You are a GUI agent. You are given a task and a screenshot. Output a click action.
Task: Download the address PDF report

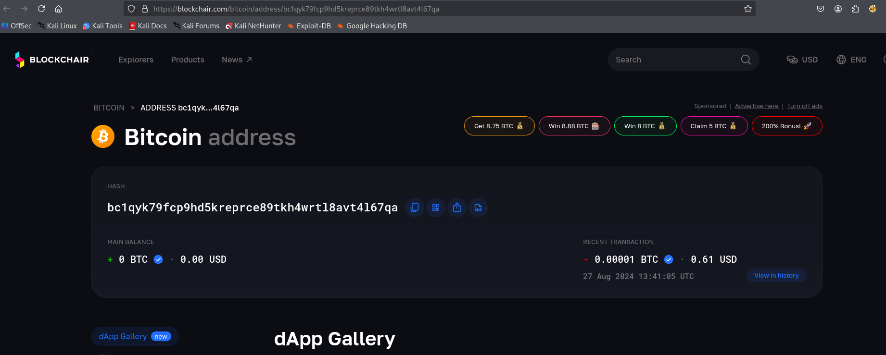point(478,208)
